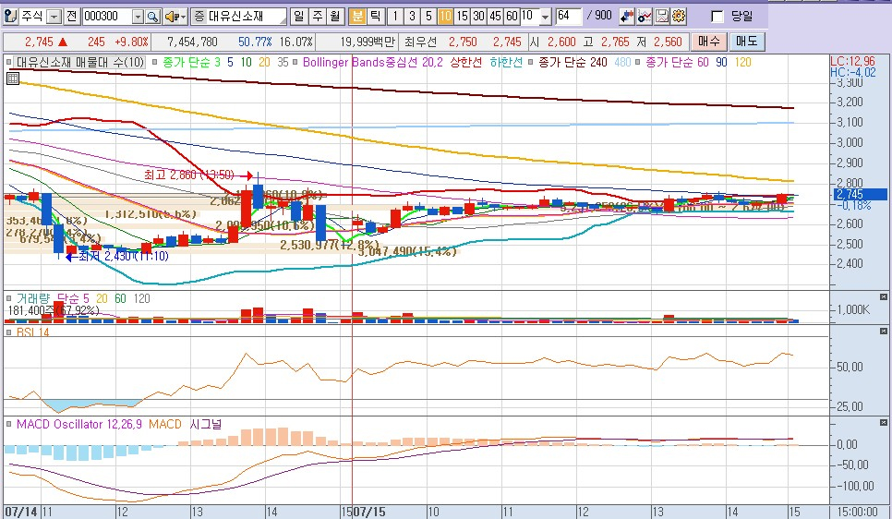892x519 pixels.
Task: Click the market type icon beside 주식
Action: tap(10, 17)
